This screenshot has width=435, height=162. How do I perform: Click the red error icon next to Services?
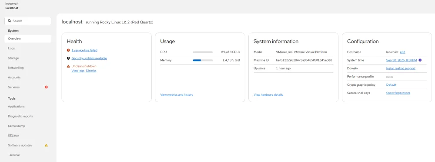[47, 87]
